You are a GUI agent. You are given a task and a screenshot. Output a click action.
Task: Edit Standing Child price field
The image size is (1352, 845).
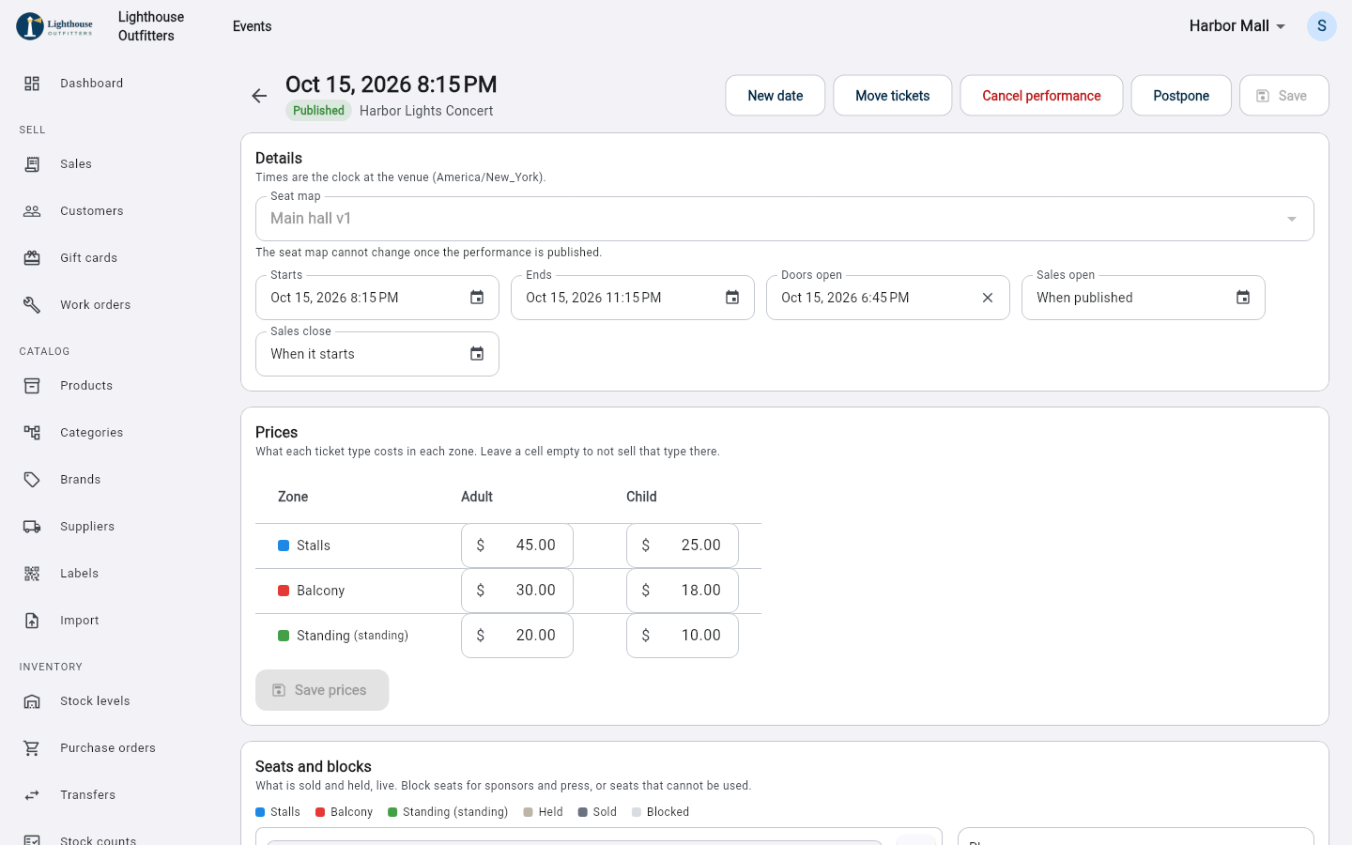tap(683, 636)
